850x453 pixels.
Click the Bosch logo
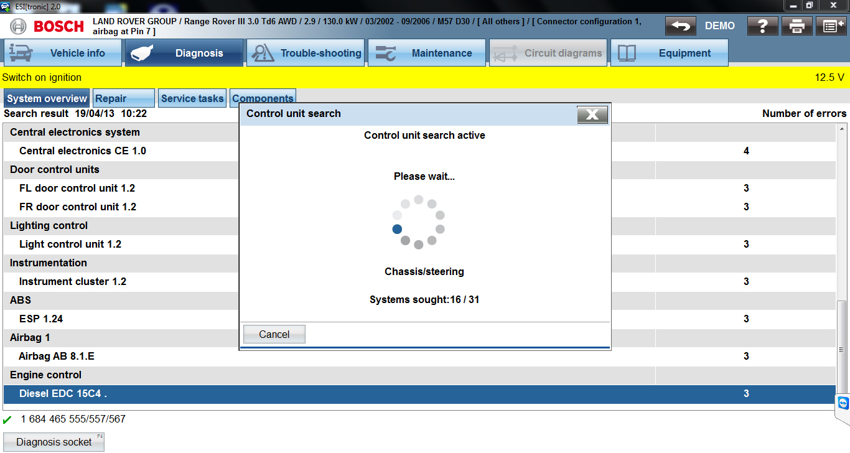(48, 26)
